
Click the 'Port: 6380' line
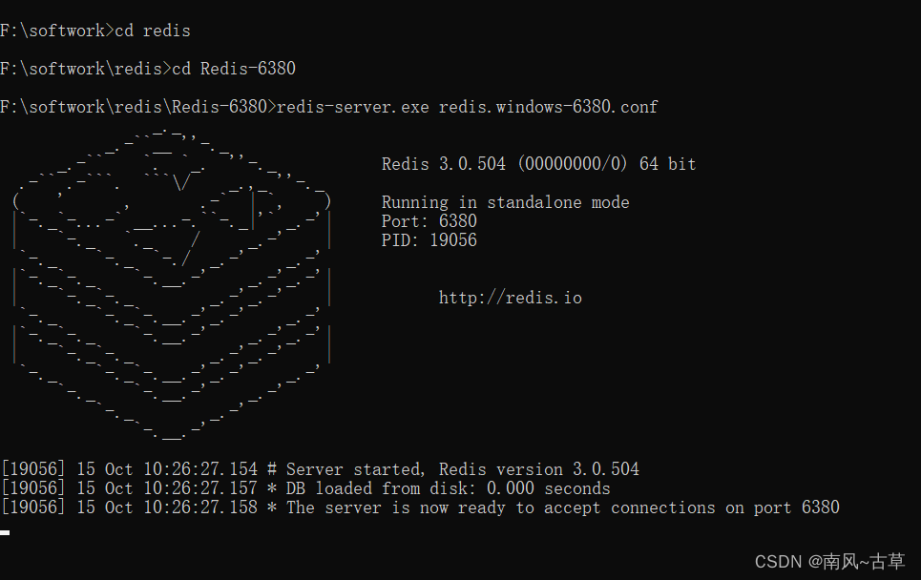[x=429, y=221]
